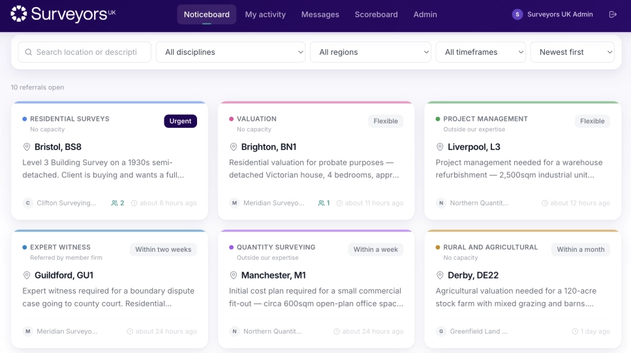Click the Within two weeks badge

(163, 249)
